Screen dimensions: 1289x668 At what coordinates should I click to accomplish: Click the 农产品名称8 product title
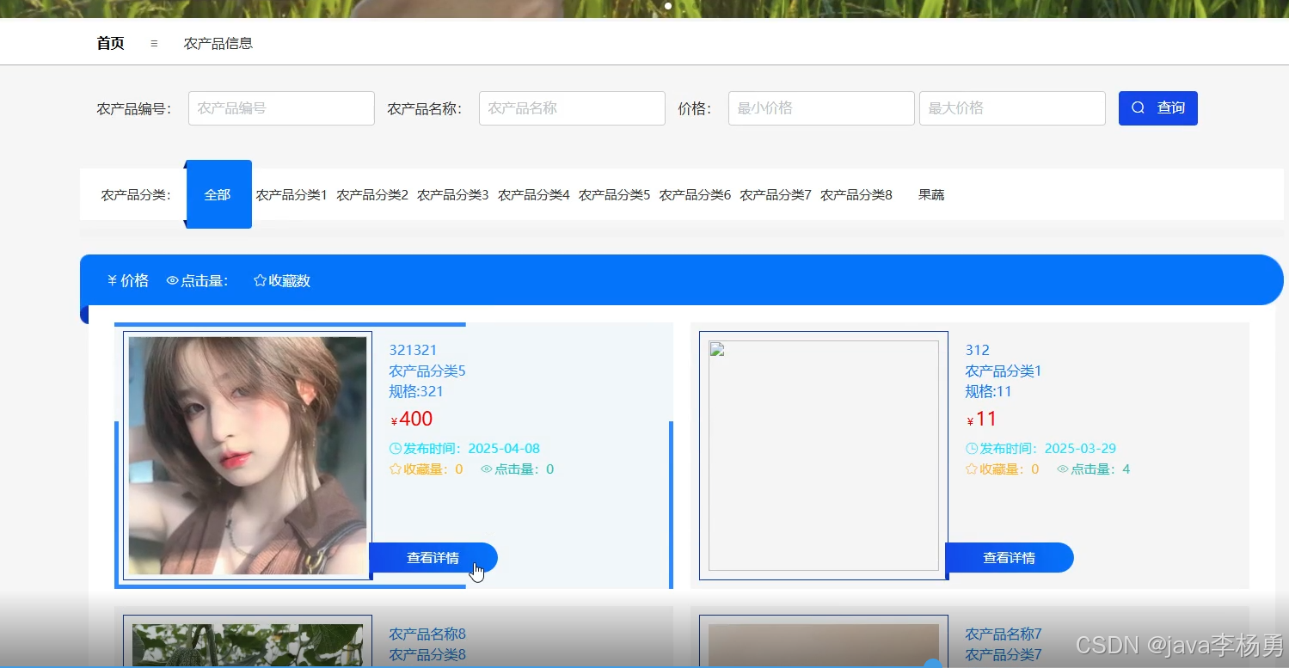click(427, 634)
